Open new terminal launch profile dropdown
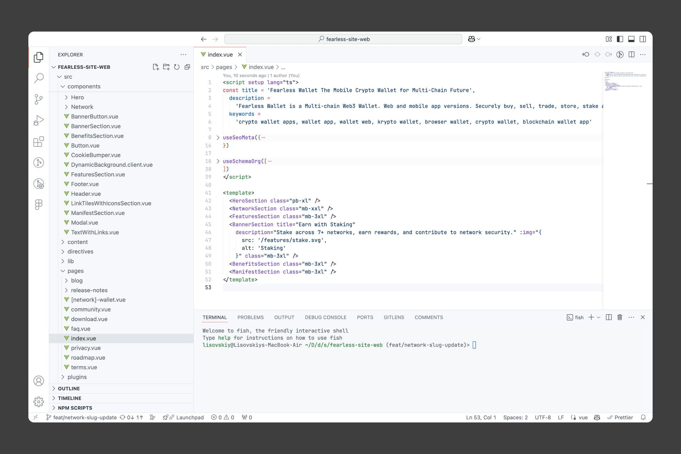 coord(599,317)
